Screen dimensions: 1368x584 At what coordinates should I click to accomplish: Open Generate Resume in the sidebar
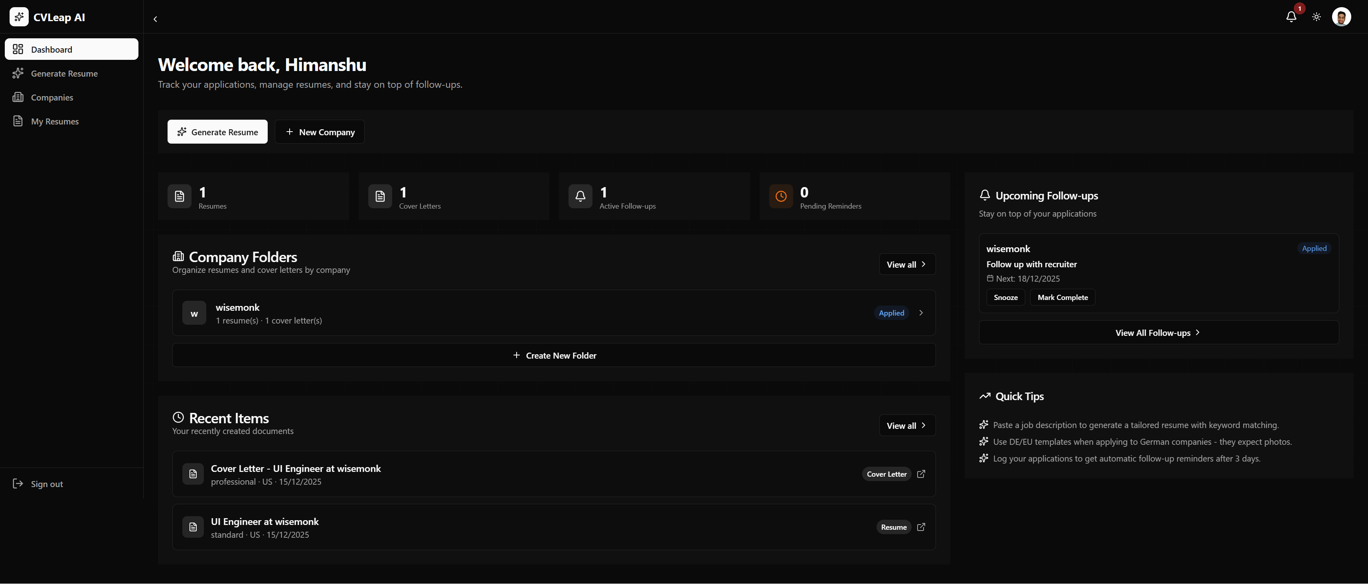(x=72, y=73)
